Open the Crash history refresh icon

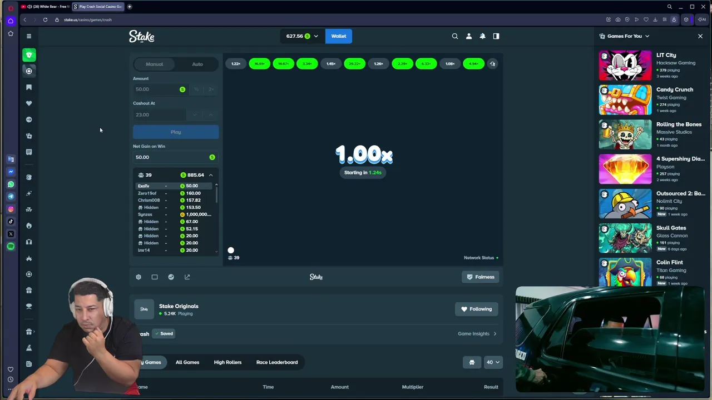[x=492, y=64]
